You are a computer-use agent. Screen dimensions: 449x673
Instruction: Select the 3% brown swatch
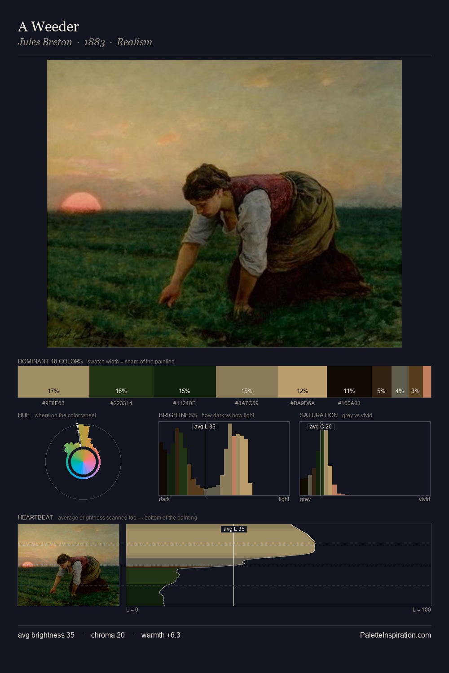click(416, 382)
